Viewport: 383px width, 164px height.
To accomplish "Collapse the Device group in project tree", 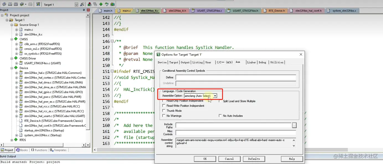I will [x=12, y=68].
